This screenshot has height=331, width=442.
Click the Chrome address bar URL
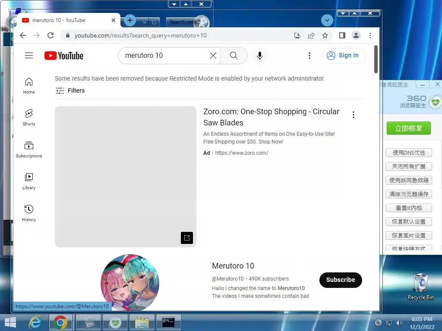140,35
